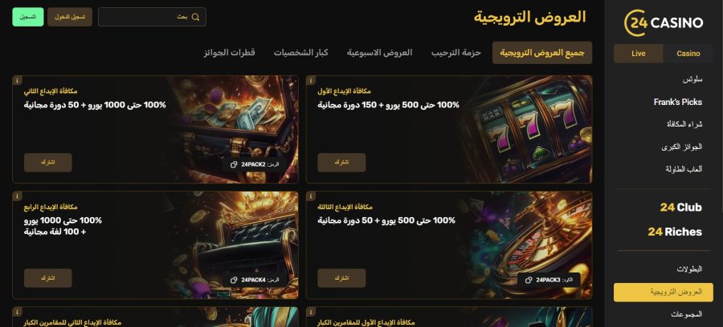Open info icon on fourth deposit bonus card

click(x=17, y=196)
